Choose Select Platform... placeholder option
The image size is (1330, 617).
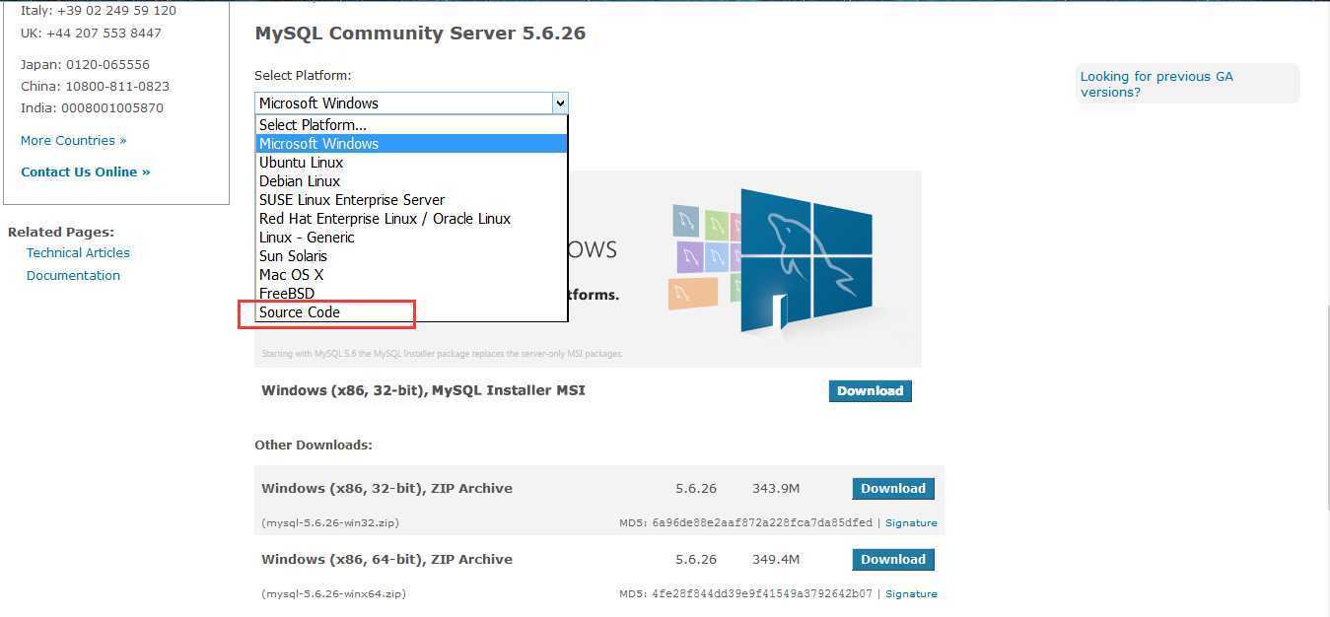click(411, 125)
